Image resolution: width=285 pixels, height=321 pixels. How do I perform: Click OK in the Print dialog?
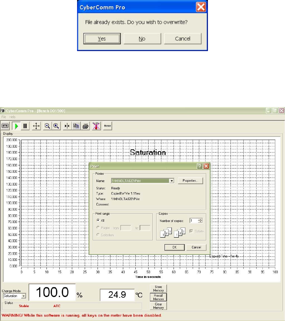point(175,247)
